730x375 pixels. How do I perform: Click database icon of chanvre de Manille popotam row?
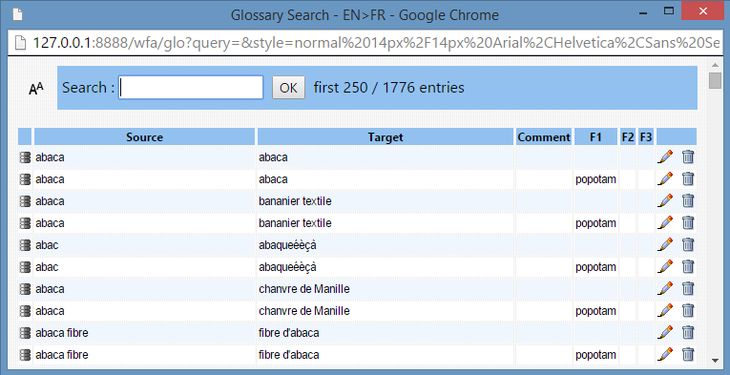point(25,311)
